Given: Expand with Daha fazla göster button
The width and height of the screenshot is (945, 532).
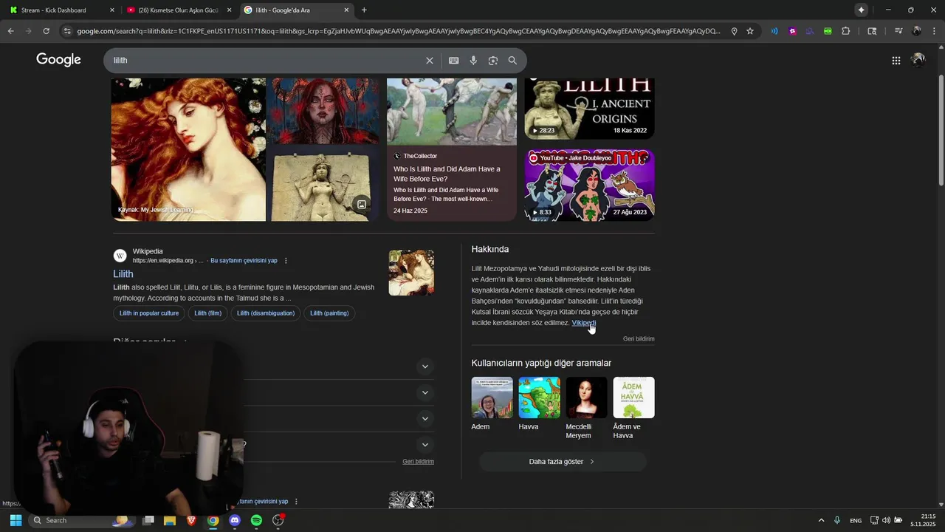Looking at the screenshot, I should [563, 462].
